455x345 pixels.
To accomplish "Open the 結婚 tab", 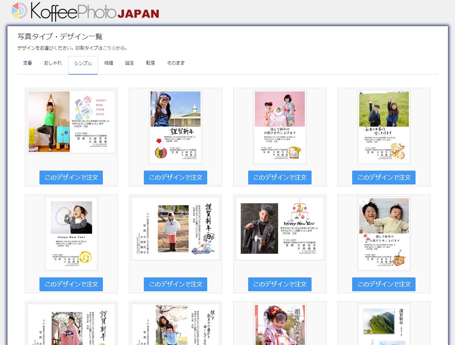I will (109, 63).
